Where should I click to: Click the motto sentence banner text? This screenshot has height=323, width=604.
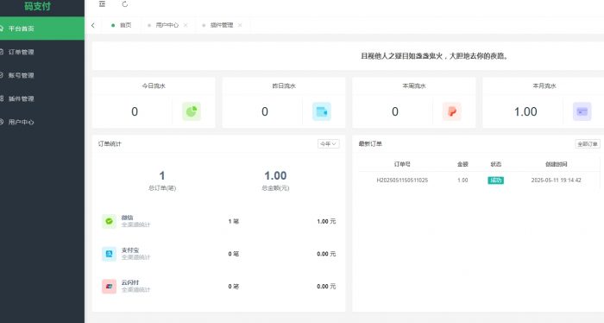tap(435, 56)
